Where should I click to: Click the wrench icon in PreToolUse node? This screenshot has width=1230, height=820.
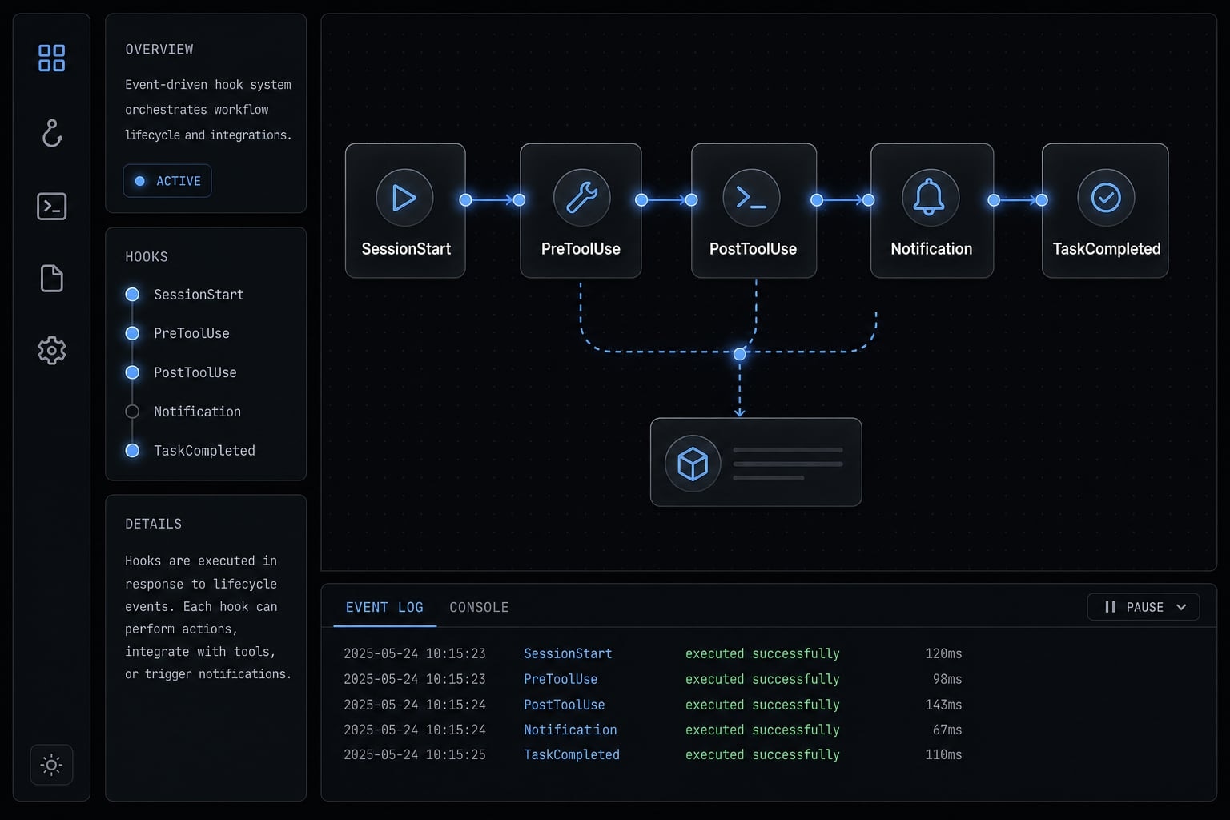point(581,197)
